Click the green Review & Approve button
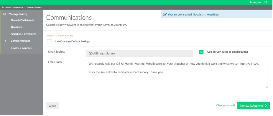The image size is (273, 116). click(253, 106)
